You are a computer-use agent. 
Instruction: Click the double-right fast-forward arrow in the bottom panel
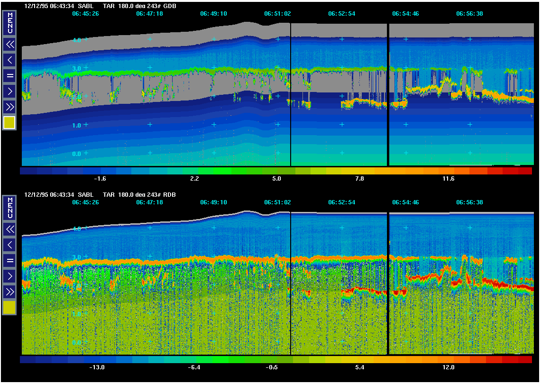tap(9, 291)
